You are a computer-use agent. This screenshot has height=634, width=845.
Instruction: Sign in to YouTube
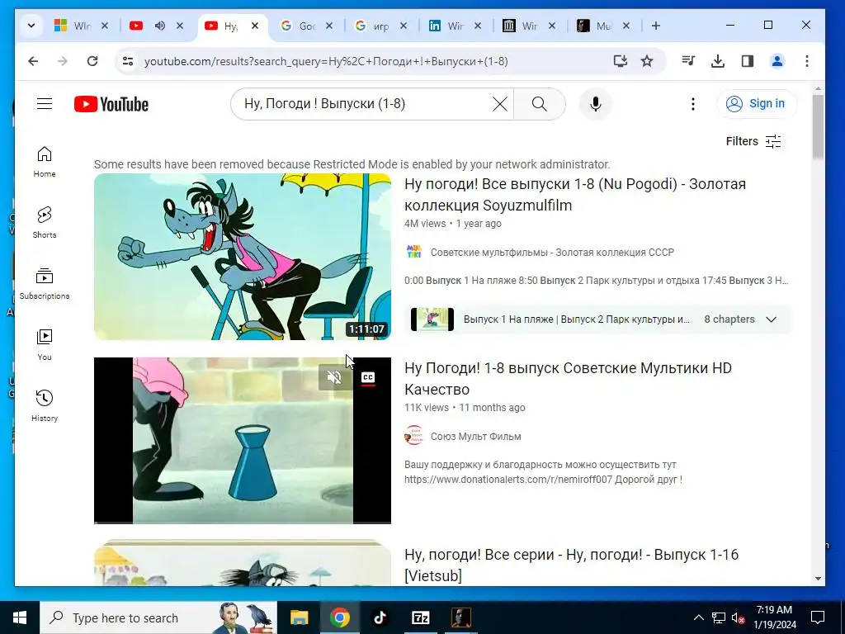pyautogui.click(x=756, y=103)
